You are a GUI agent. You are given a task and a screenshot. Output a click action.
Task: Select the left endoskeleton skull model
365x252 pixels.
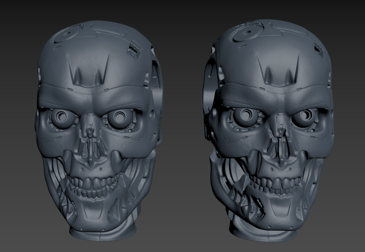[99, 131]
